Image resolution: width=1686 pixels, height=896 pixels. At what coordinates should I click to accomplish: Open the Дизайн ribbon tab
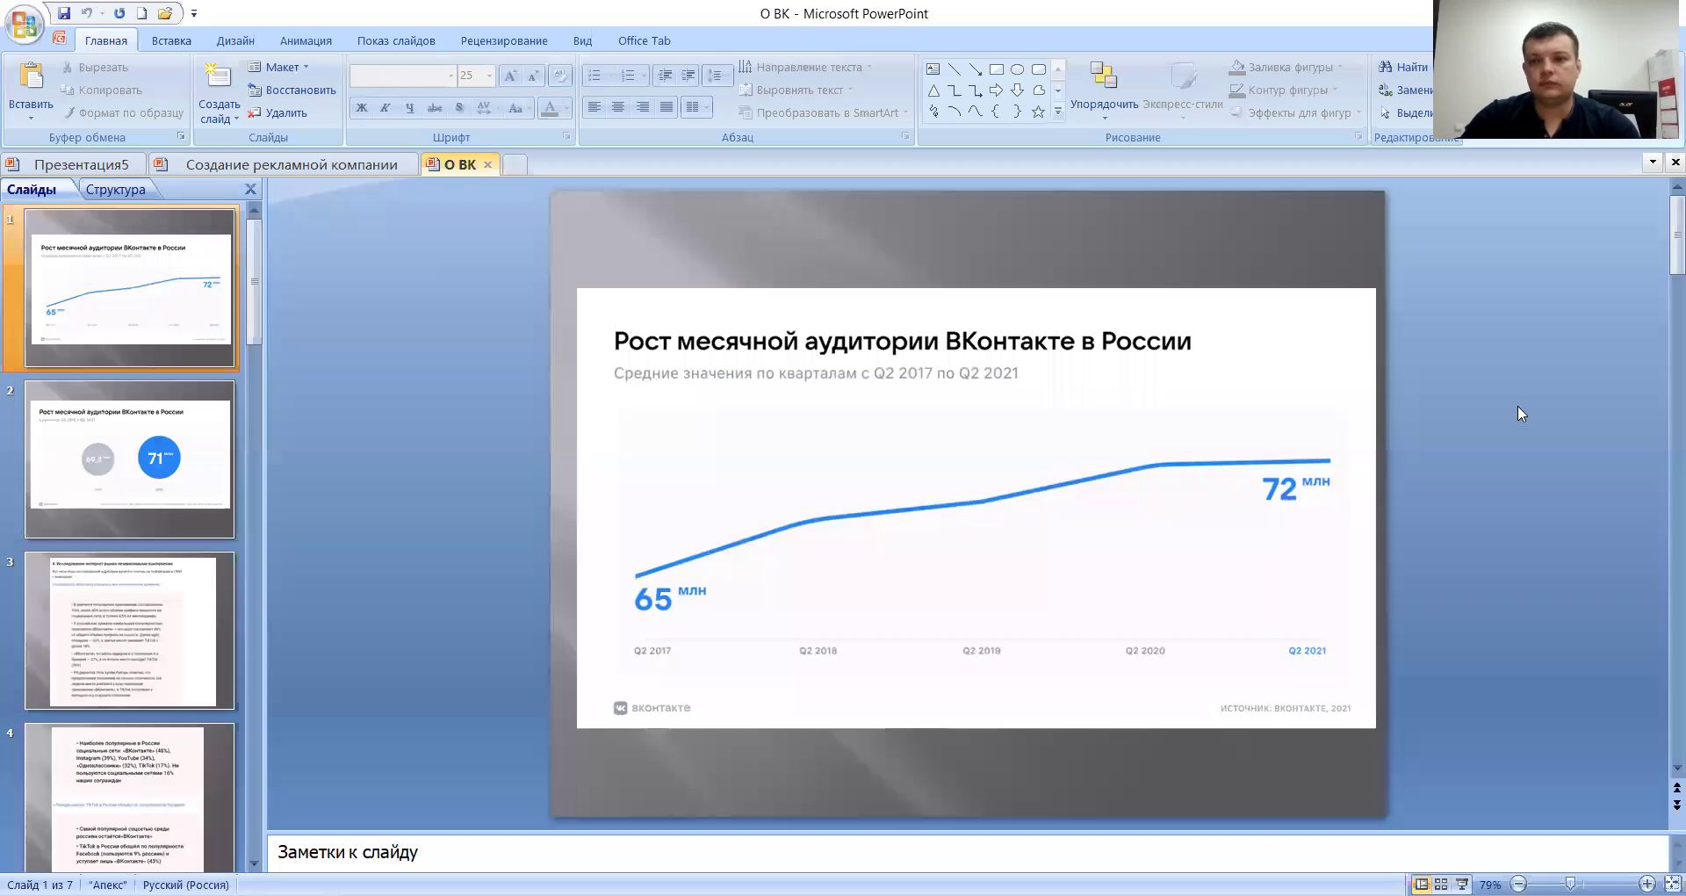click(x=235, y=40)
